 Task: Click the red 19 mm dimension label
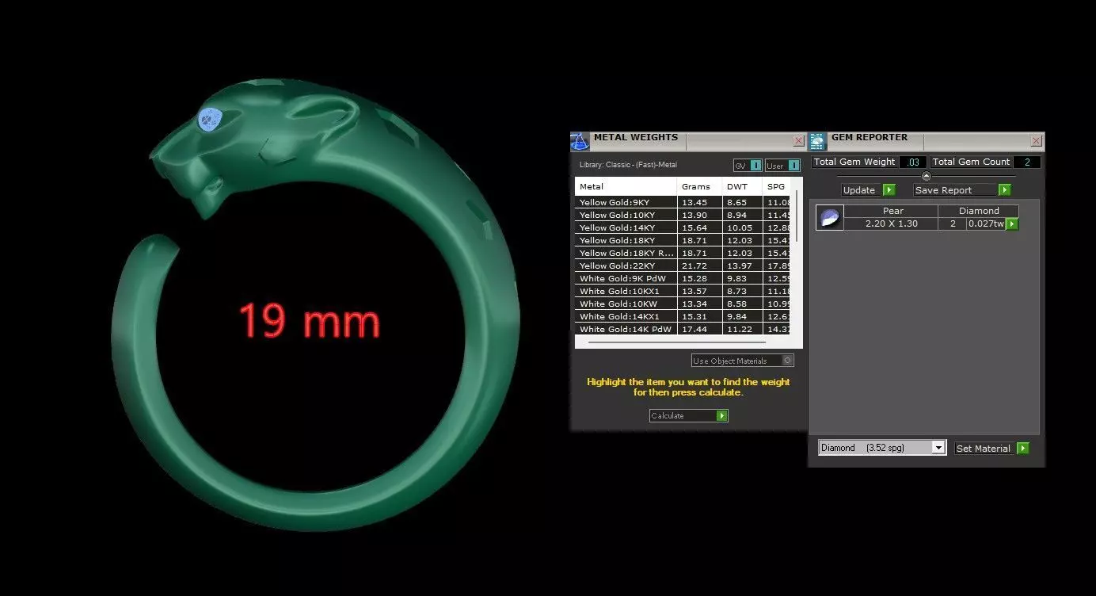coord(310,321)
